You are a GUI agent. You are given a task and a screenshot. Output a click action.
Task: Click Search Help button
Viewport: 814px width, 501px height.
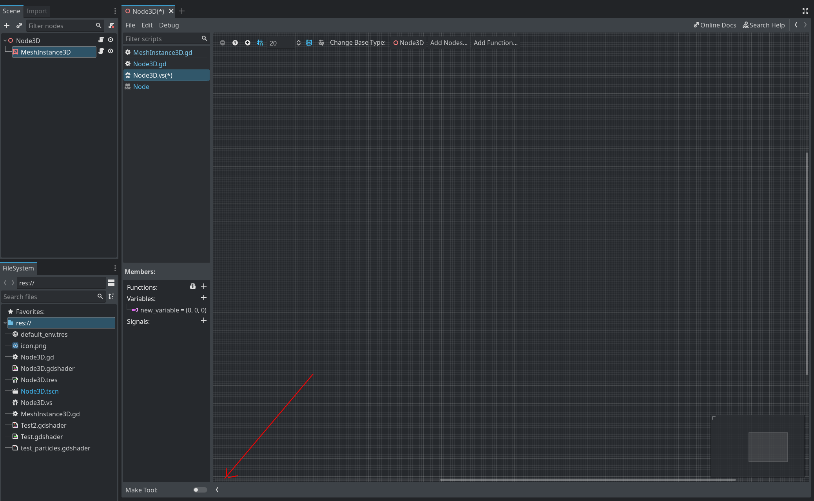764,25
